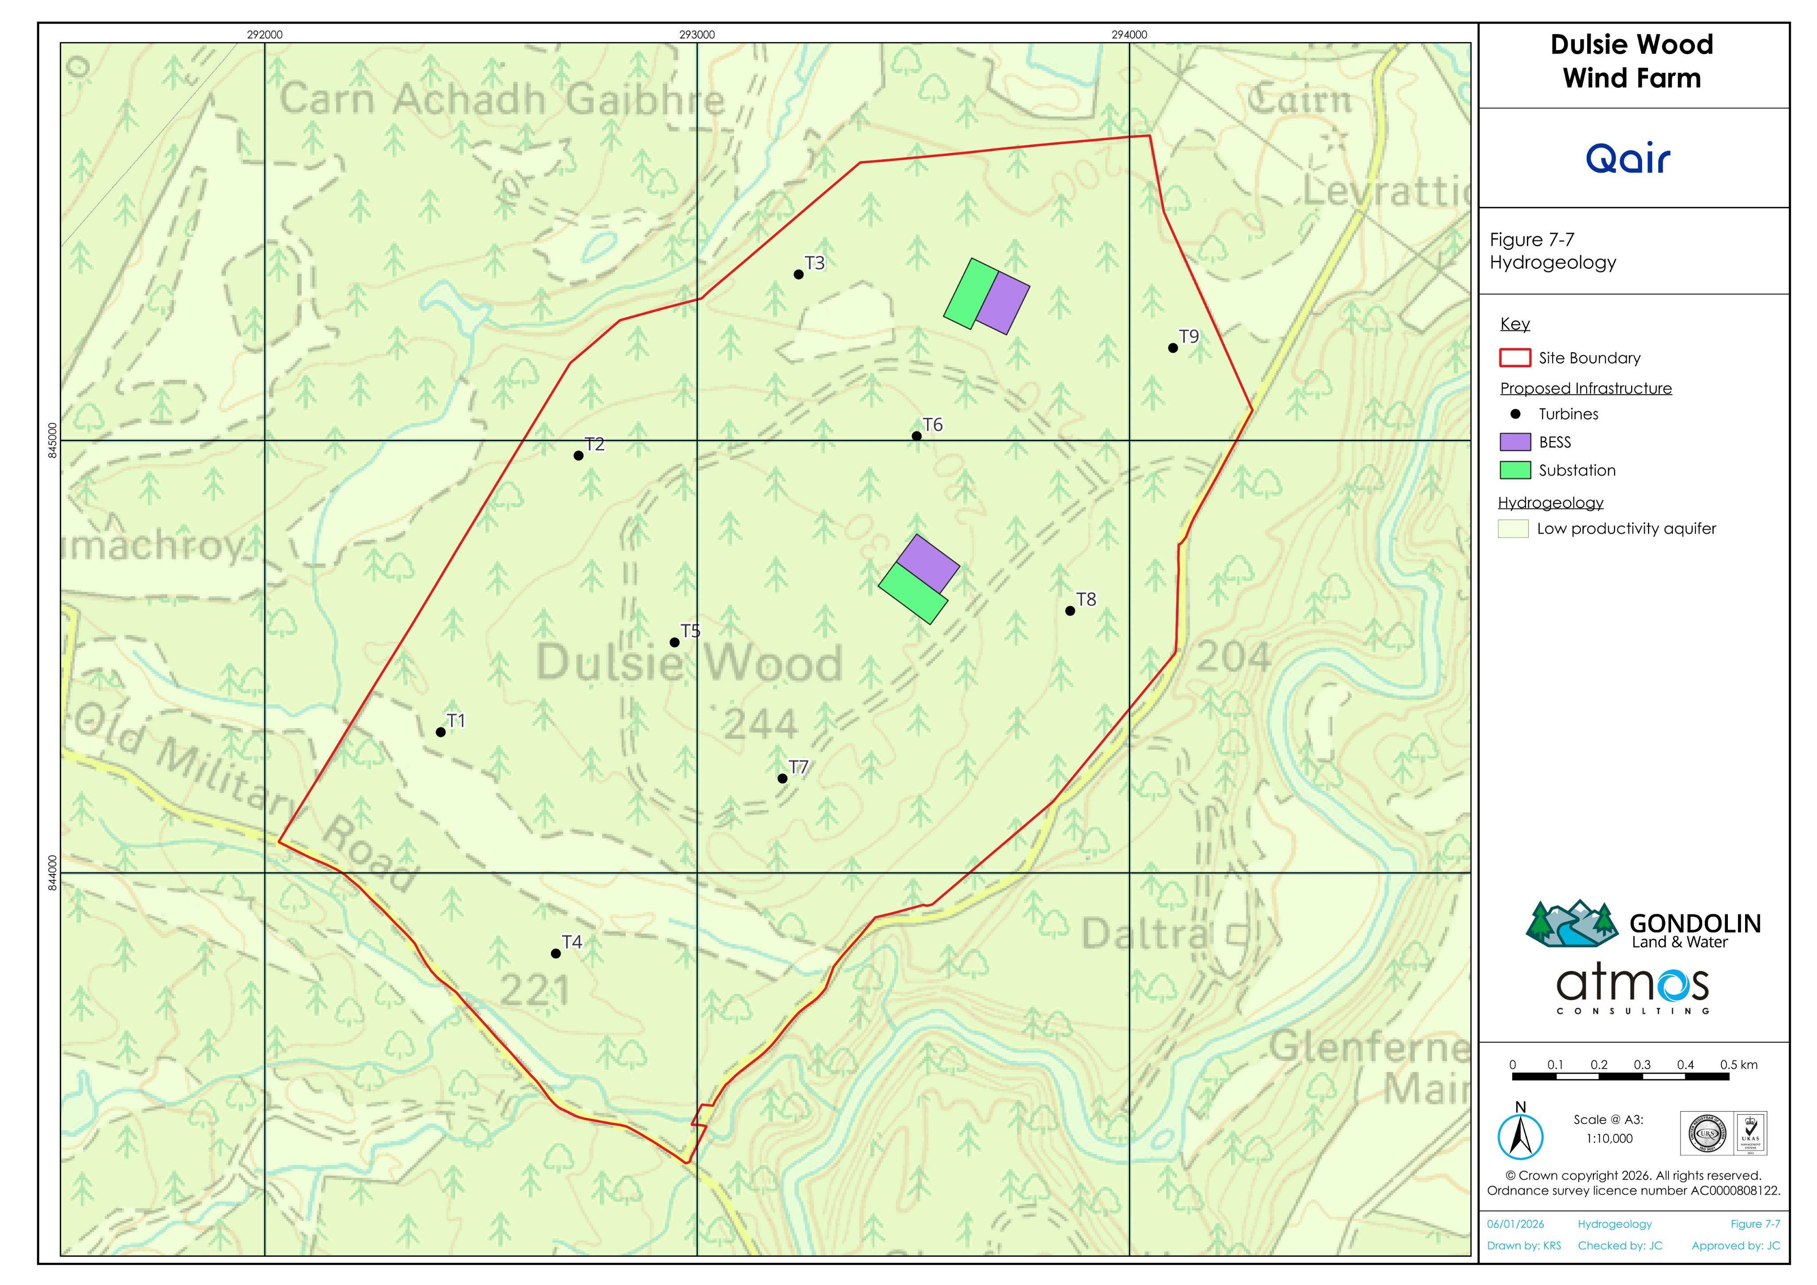Screen dimensions: 1817x1285
Task: Click the underlined 'Hydrogeology' key heading
Action: 1550,503
